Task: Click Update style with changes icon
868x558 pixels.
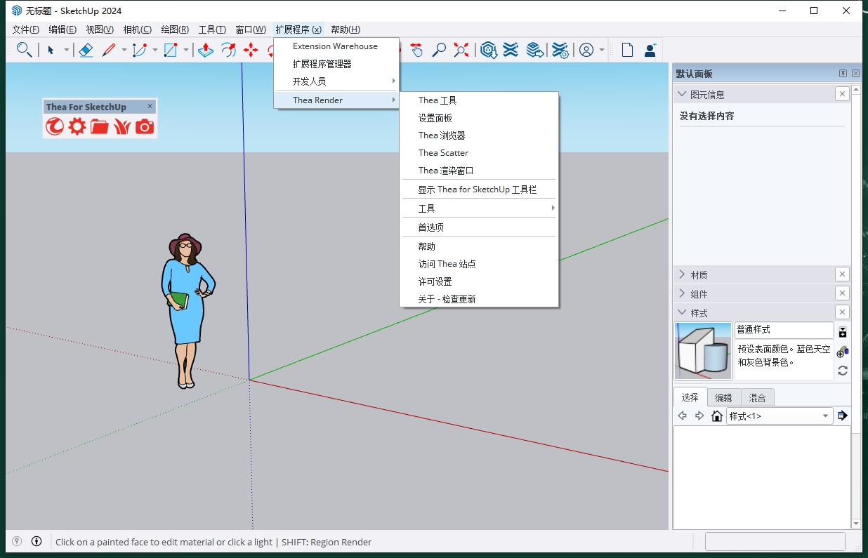Action: [x=843, y=371]
